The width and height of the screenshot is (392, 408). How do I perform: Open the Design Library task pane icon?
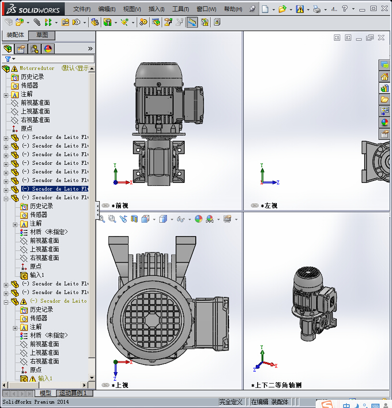point(384,89)
